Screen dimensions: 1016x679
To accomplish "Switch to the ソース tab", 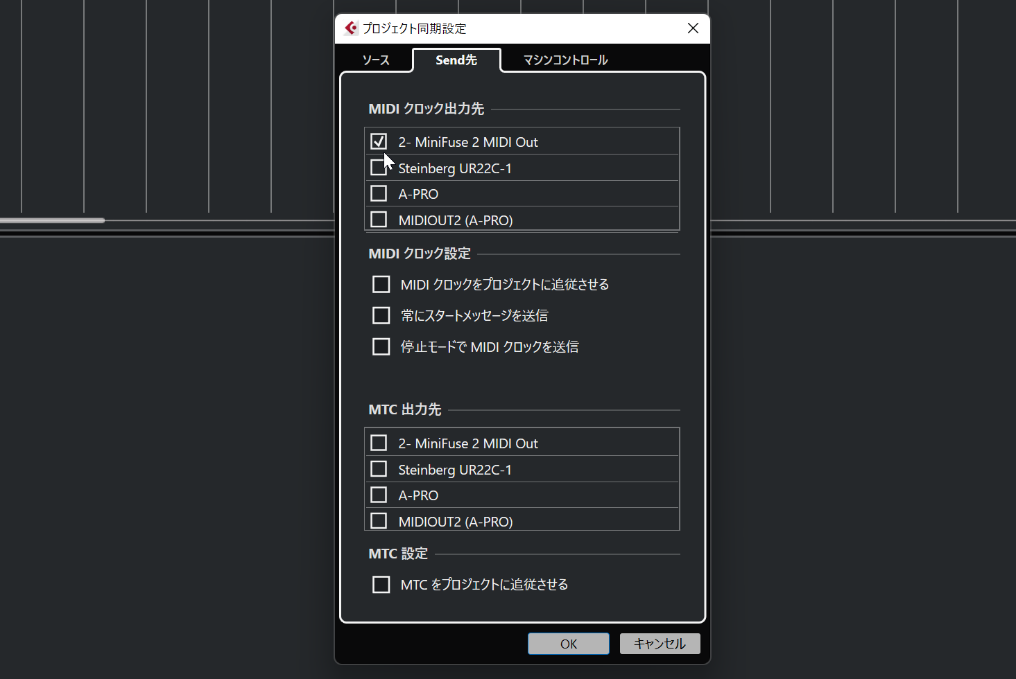I will click(x=376, y=60).
